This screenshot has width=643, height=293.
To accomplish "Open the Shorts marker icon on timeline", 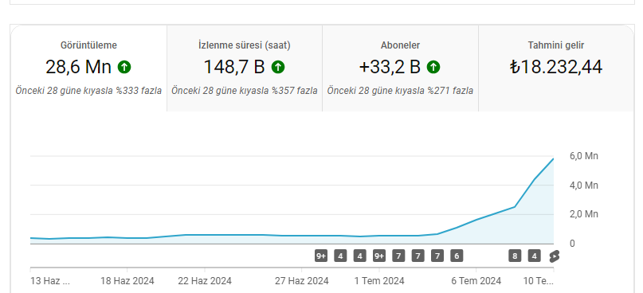I will [555, 256].
